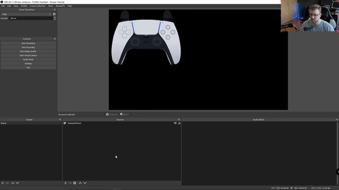This screenshot has width=339, height=190.
Task: Move scene down in Scenes list
Action: [17, 183]
